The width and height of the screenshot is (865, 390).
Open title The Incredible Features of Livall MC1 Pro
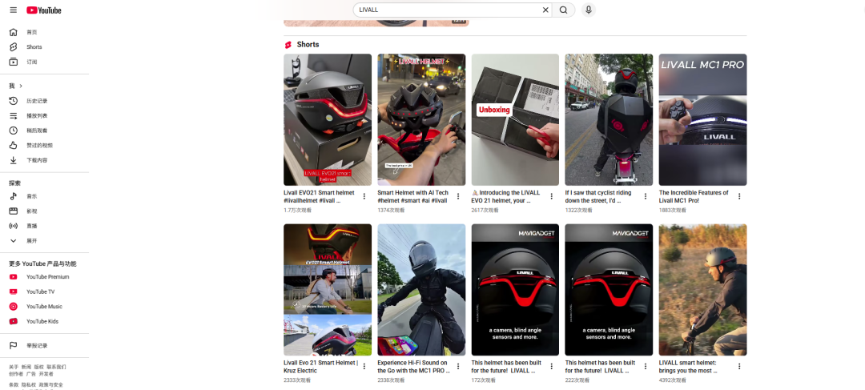pyautogui.click(x=694, y=196)
